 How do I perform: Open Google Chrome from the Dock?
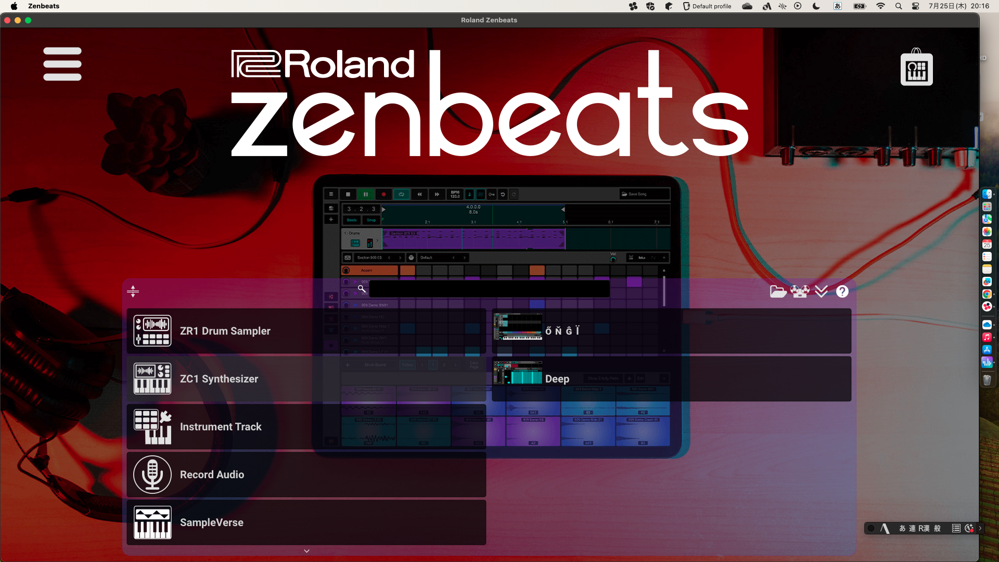pos(987,294)
